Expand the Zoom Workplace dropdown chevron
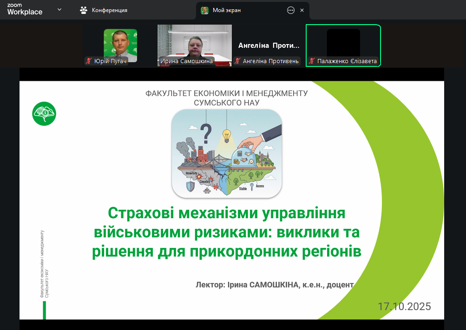 click(59, 9)
